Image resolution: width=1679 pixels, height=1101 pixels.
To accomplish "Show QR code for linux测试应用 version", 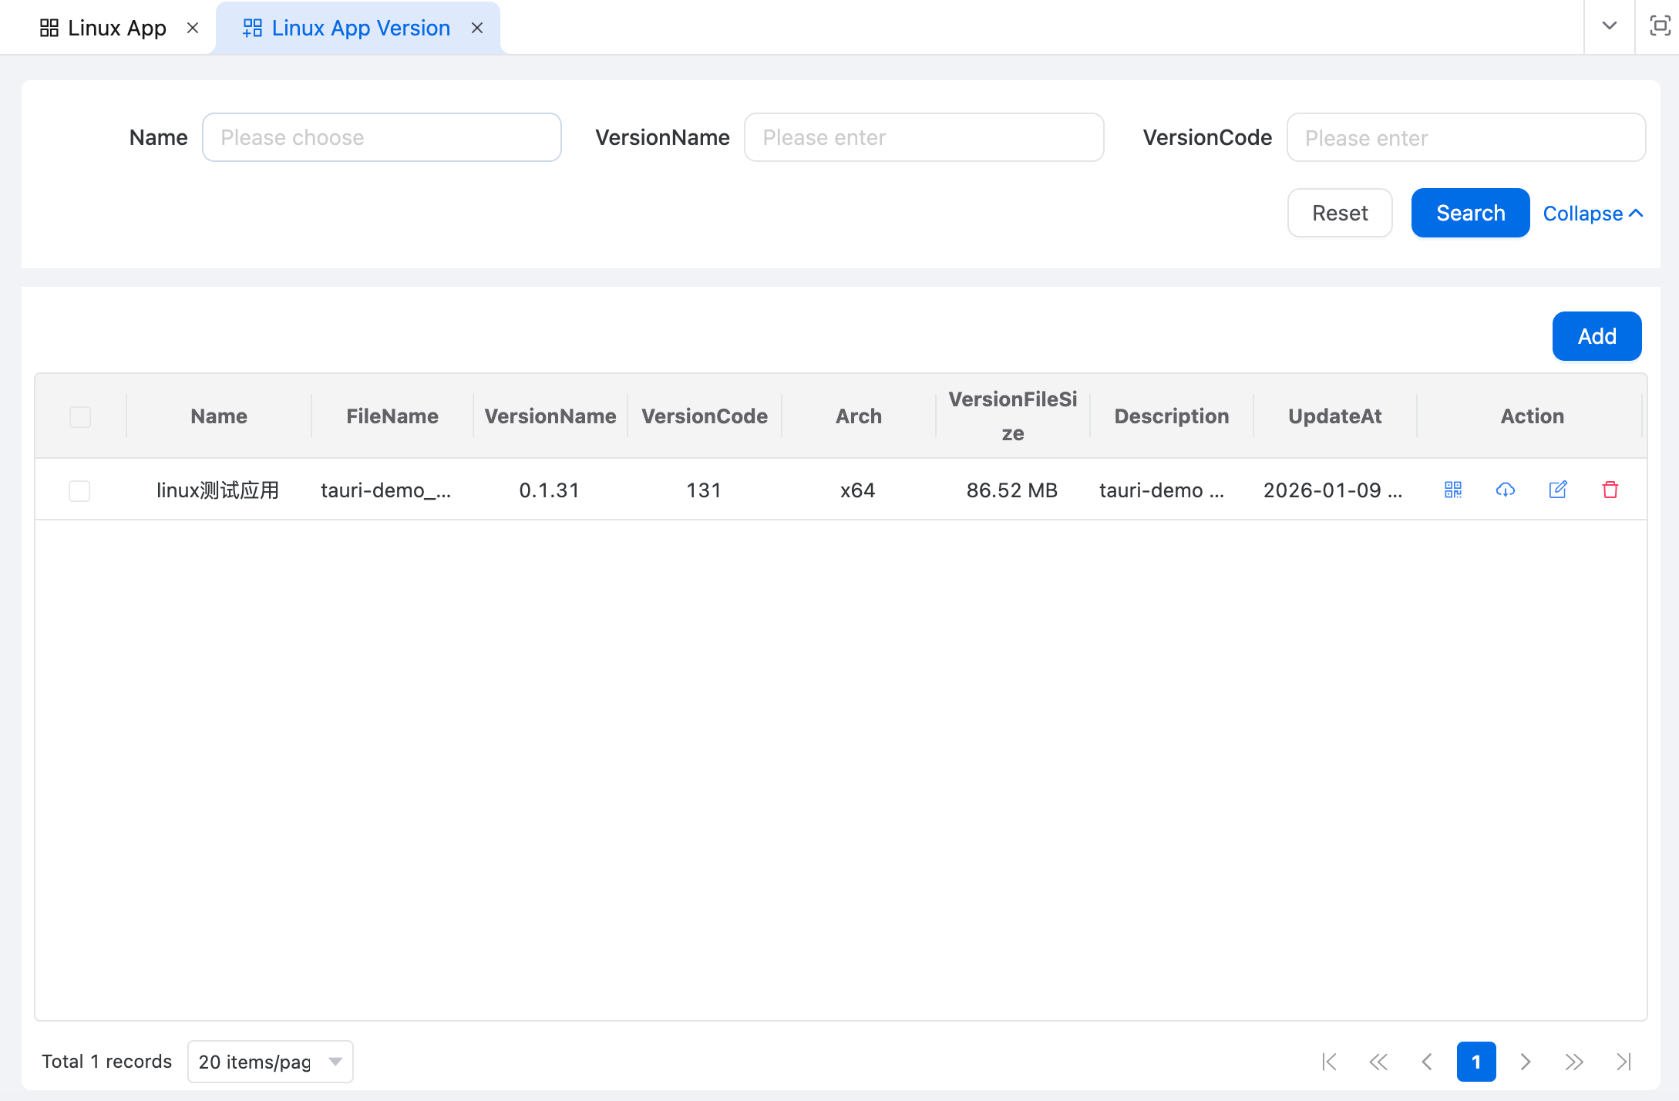I will point(1452,490).
